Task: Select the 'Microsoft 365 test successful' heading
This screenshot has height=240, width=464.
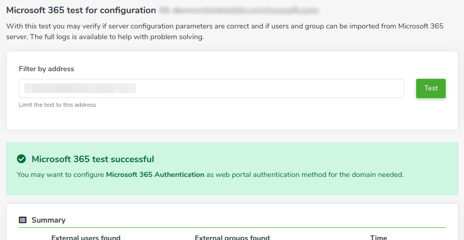Action: coord(93,159)
